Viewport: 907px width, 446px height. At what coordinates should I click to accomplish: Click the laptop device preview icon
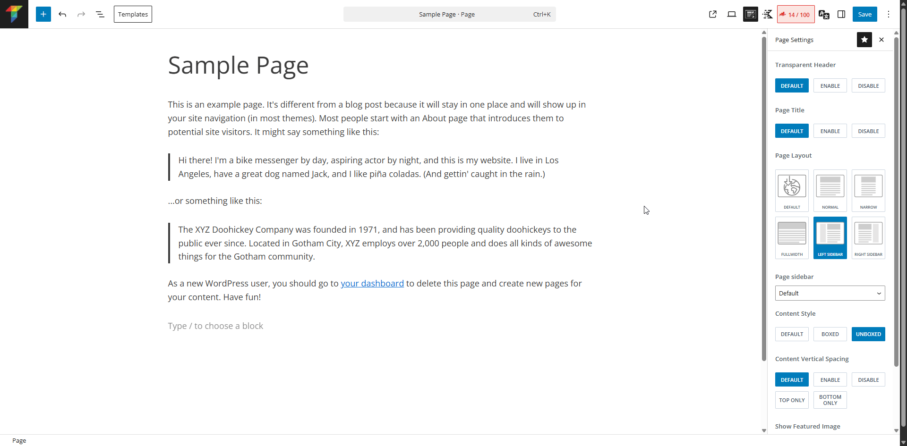[x=731, y=14]
